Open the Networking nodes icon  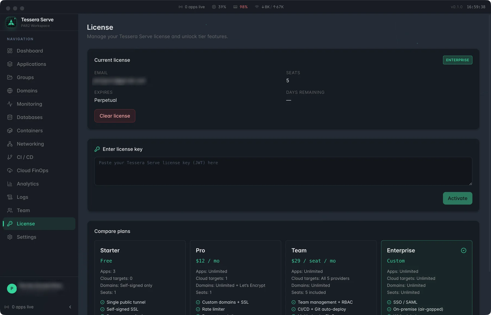(x=10, y=144)
